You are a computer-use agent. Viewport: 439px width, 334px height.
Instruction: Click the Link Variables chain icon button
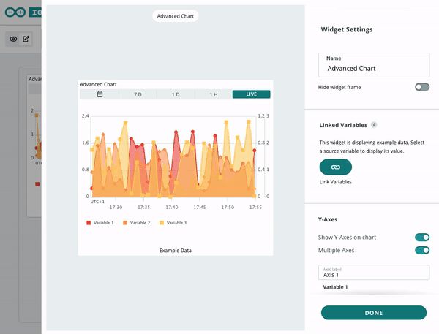pos(335,167)
